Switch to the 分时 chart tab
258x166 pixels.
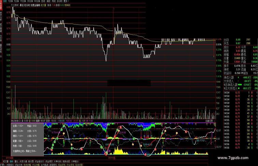click(5, 1)
